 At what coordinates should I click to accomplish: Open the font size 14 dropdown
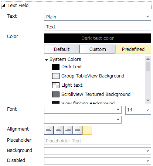tap(138, 110)
